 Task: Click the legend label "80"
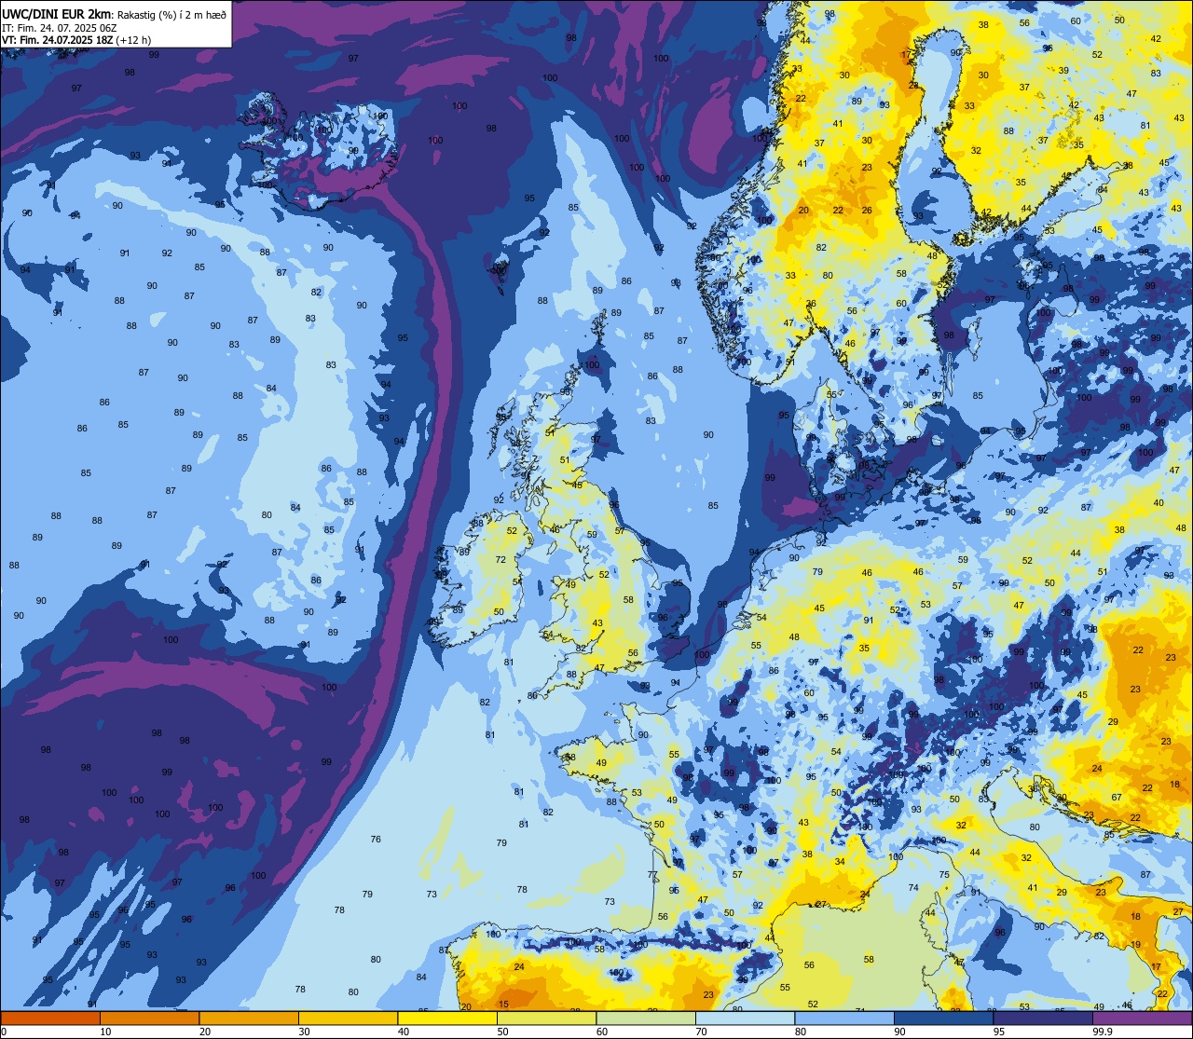801,1032
